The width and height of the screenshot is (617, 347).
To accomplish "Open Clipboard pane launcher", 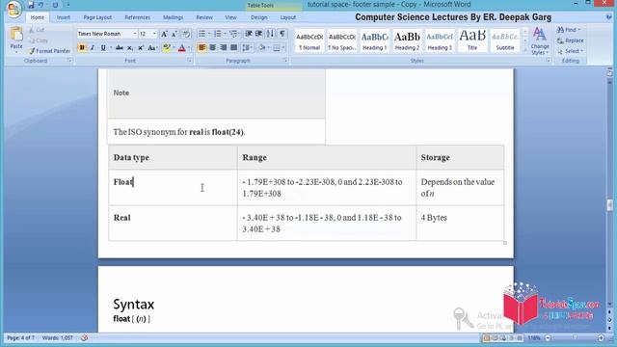I will 69,61.
